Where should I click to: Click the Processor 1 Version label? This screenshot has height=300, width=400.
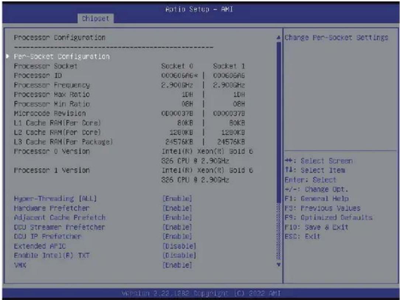coord(52,170)
